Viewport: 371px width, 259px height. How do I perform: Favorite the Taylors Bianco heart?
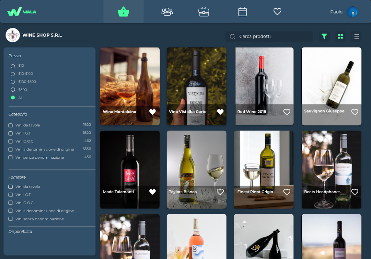tap(220, 192)
